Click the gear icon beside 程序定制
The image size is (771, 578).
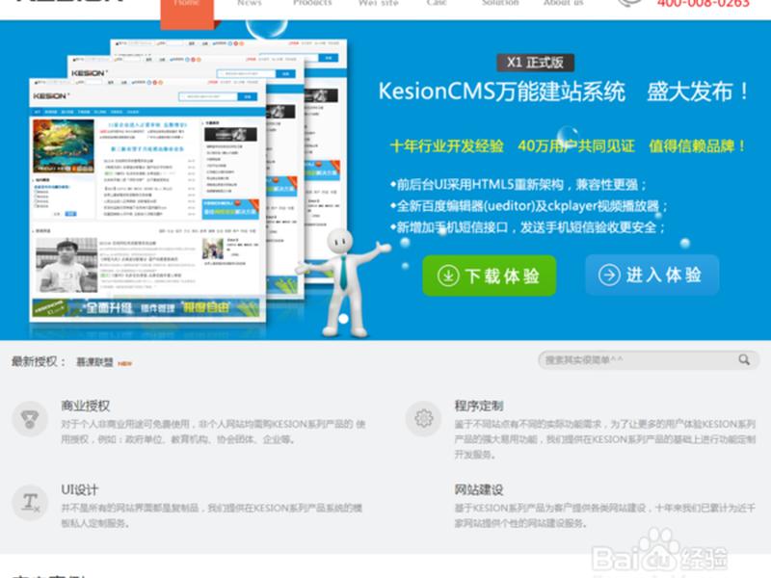click(x=423, y=419)
